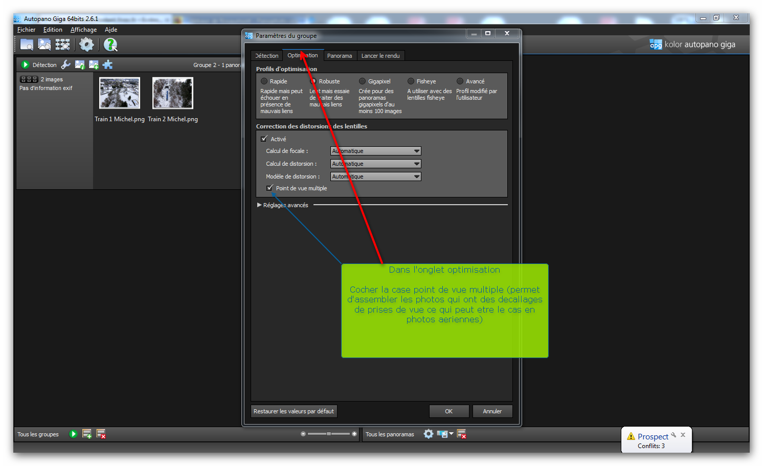Switch to the Panorama tab
Screen dimensions: 763x466
click(x=340, y=56)
